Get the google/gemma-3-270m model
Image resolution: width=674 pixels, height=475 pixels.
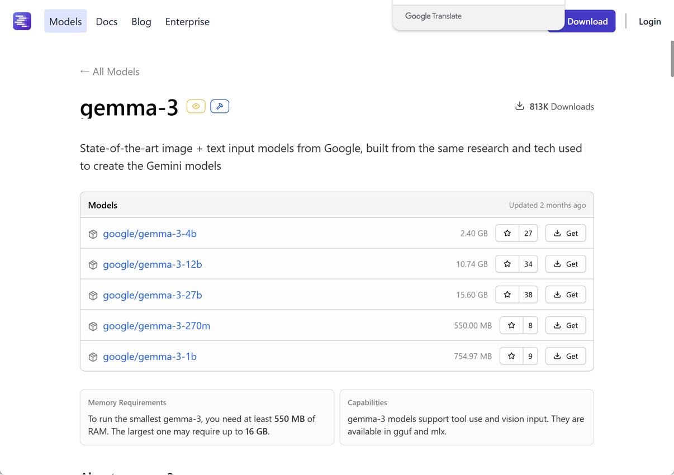(566, 325)
